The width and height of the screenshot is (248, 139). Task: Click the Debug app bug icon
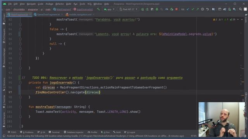pyautogui.click(x=157, y=9)
